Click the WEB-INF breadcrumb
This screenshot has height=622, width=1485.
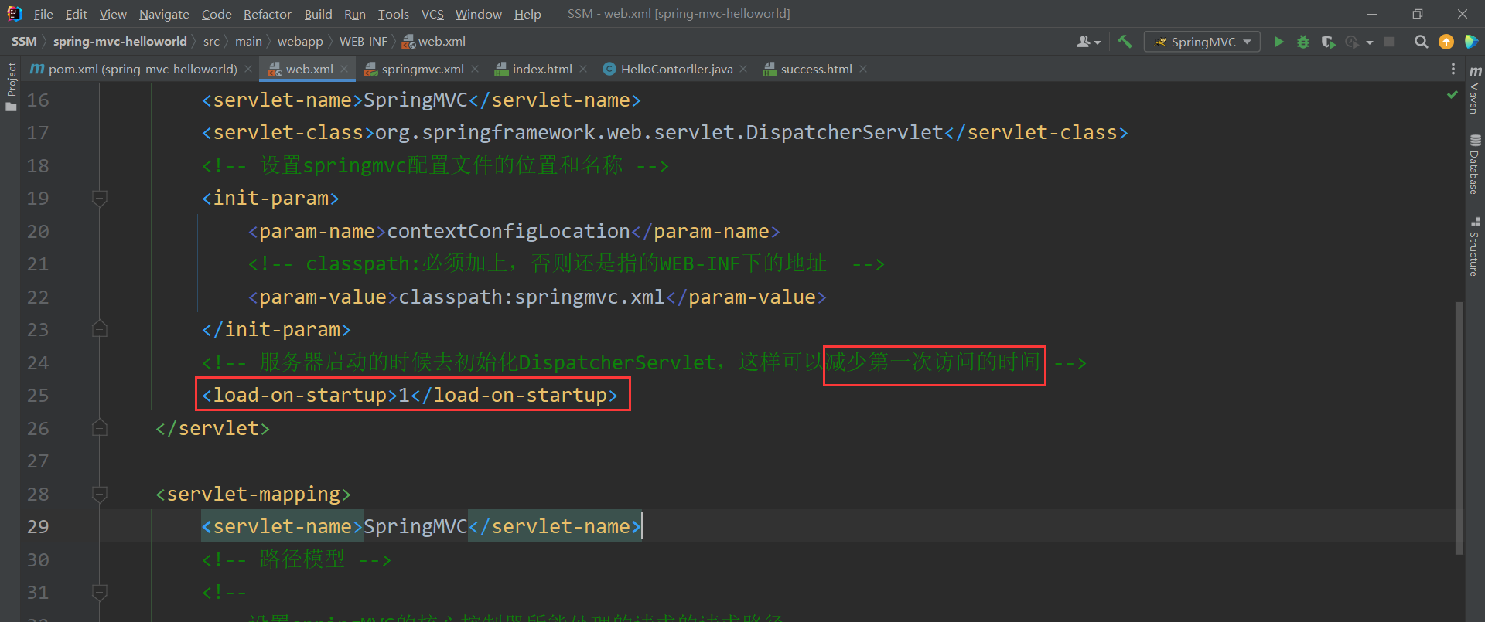point(363,41)
